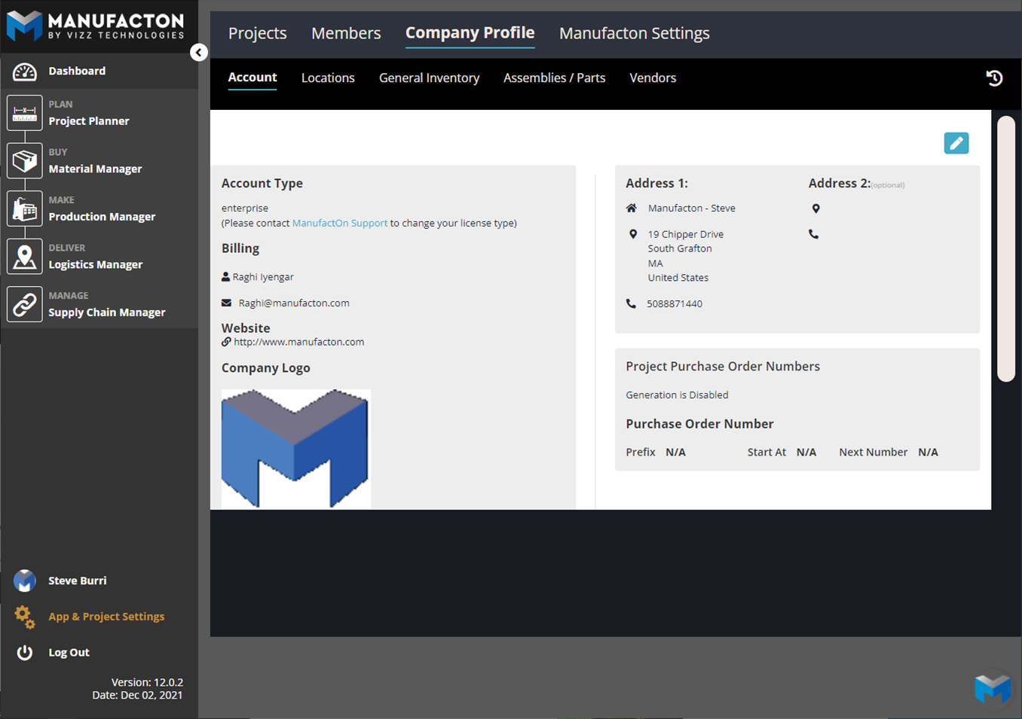Screen dimensions: 1022x719
Task: Collapse the sidebar with the chevron
Action: coord(199,52)
